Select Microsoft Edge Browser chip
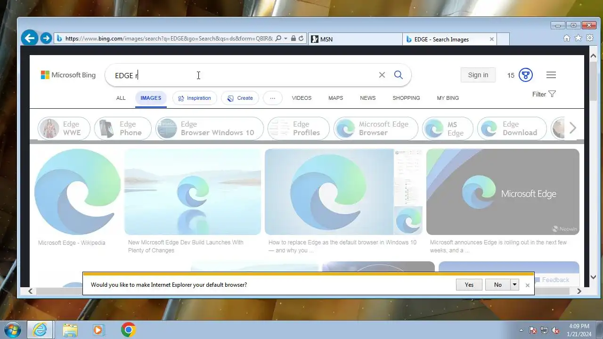Viewport: 603px width, 339px height. point(376,129)
